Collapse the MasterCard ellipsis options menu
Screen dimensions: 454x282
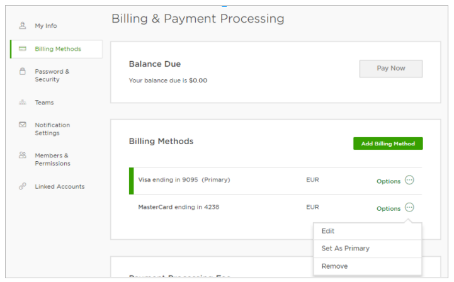pos(409,207)
